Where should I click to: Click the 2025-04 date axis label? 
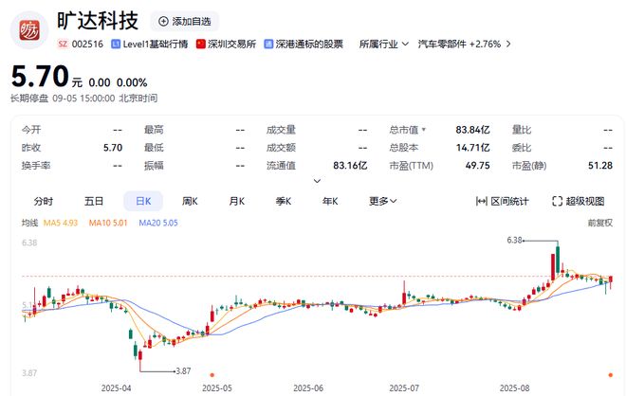[116, 388]
